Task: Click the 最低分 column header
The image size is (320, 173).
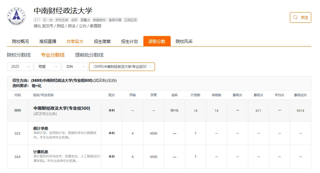Action: click(258, 95)
